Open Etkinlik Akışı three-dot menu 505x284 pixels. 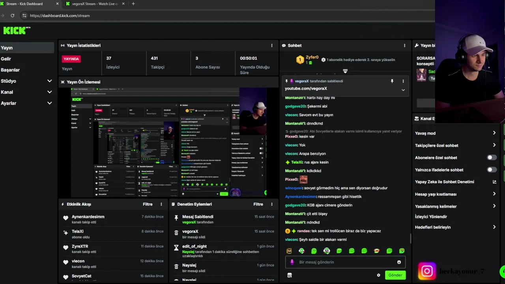(x=161, y=204)
